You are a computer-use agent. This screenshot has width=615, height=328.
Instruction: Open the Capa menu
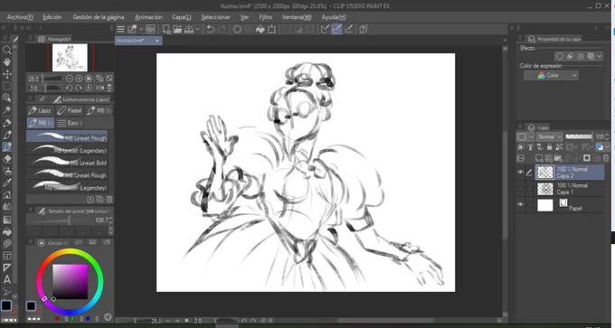click(x=182, y=17)
